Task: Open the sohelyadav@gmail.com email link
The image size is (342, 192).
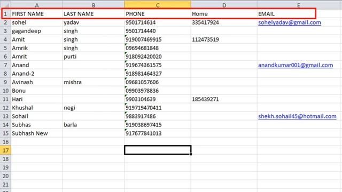Action: (290, 22)
